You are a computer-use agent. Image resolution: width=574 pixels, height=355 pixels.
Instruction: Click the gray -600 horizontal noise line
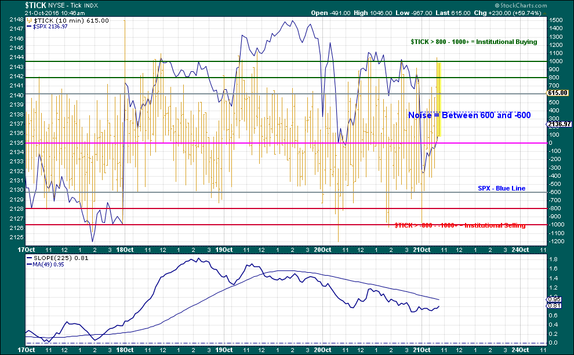click(285, 192)
